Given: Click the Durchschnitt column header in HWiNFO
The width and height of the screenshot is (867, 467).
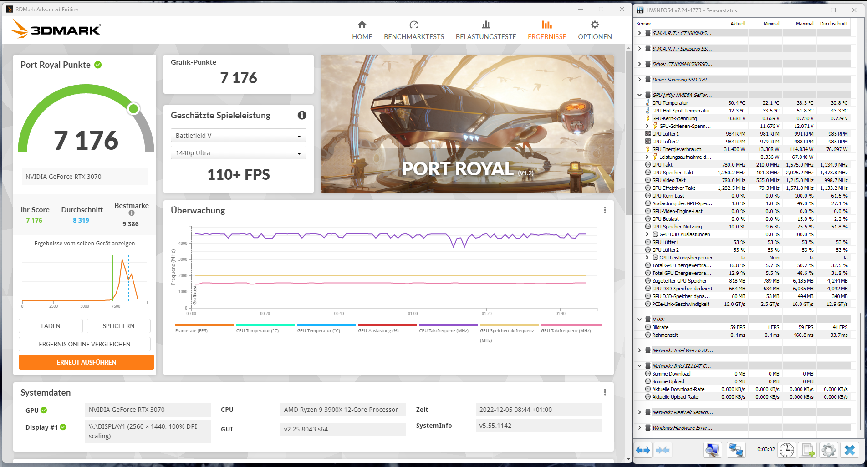Looking at the screenshot, I should [x=833, y=24].
